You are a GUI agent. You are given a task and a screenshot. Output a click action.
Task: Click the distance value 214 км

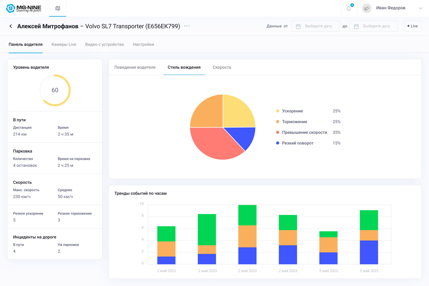(x=20, y=134)
